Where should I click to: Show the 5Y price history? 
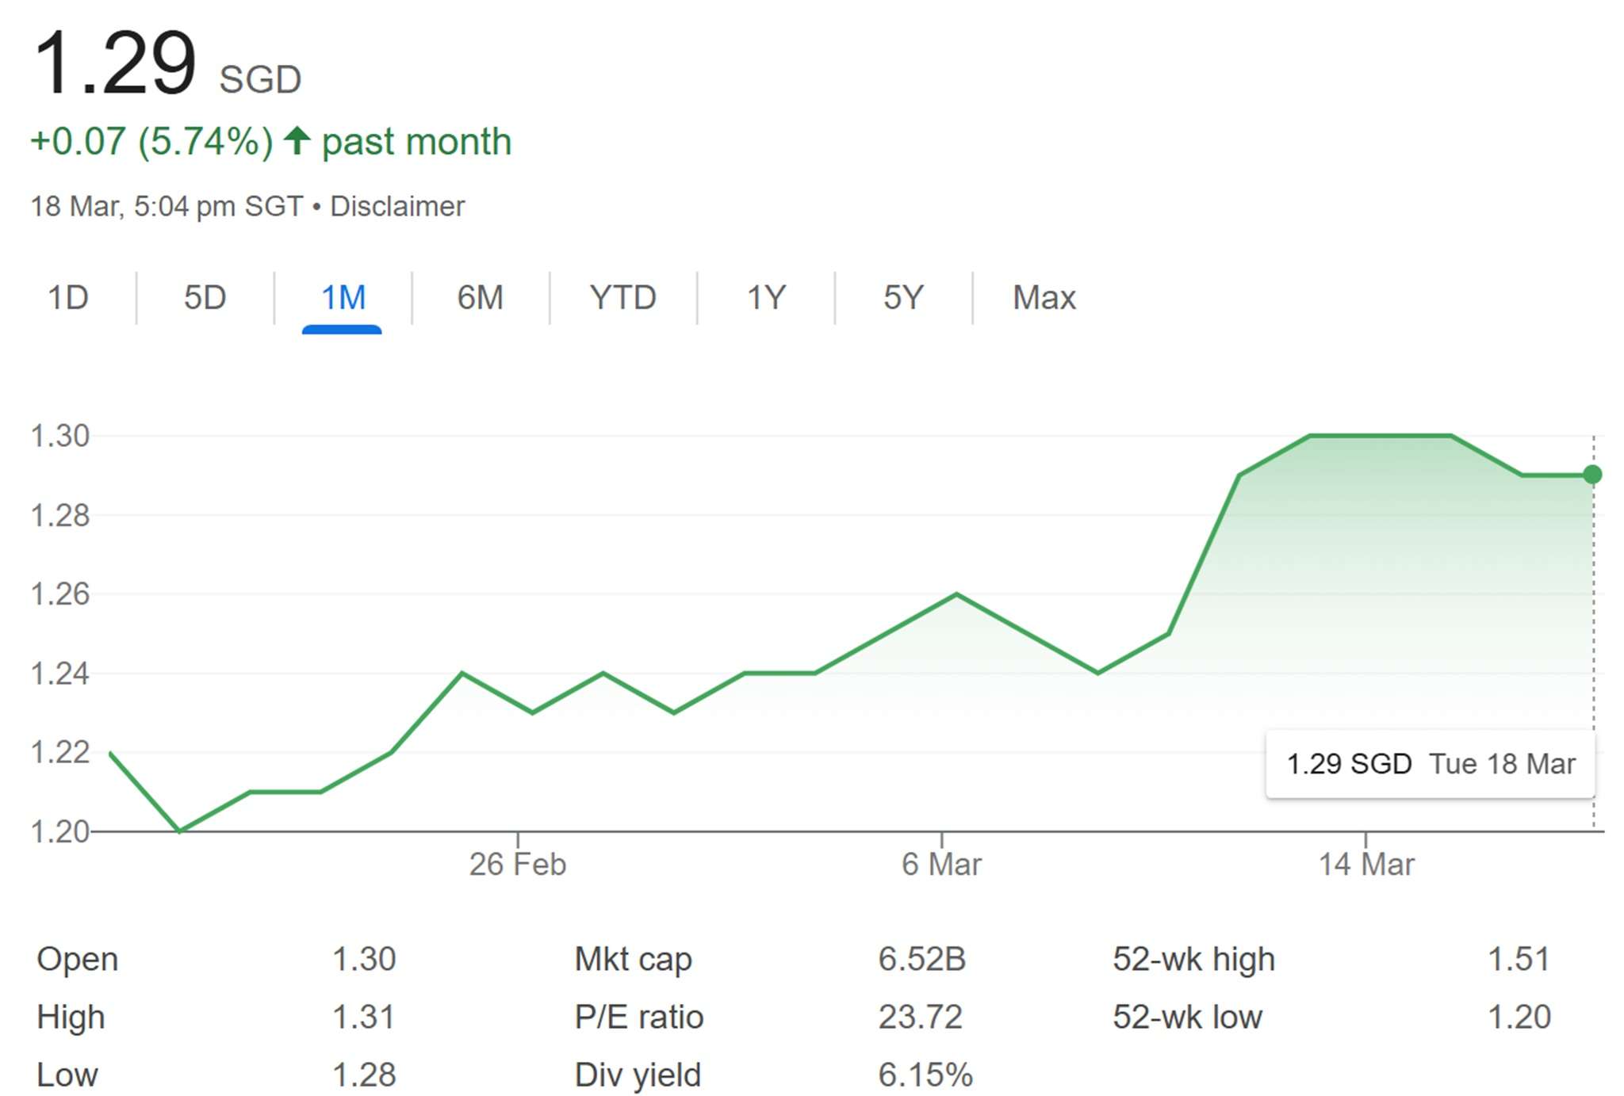(x=903, y=298)
